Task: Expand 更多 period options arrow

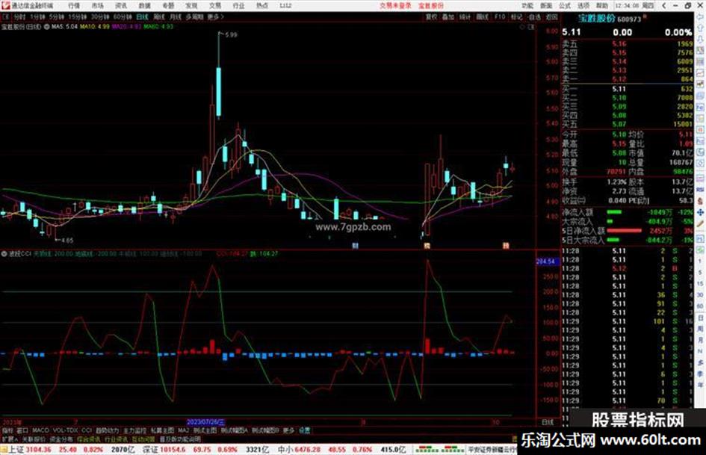Action: coord(216,16)
